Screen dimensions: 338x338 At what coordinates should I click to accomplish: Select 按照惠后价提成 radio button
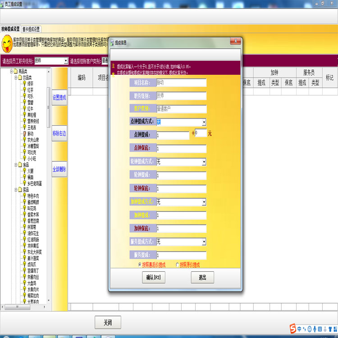140,265
